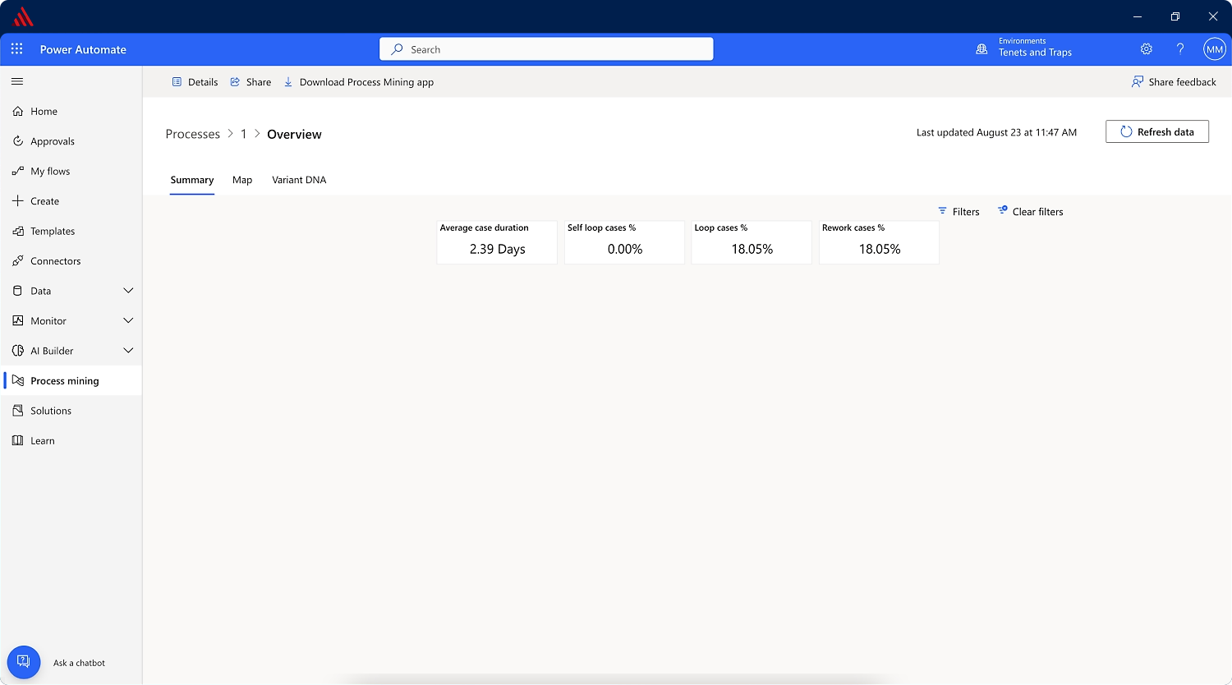Click the Environments globe icon

tap(981, 49)
